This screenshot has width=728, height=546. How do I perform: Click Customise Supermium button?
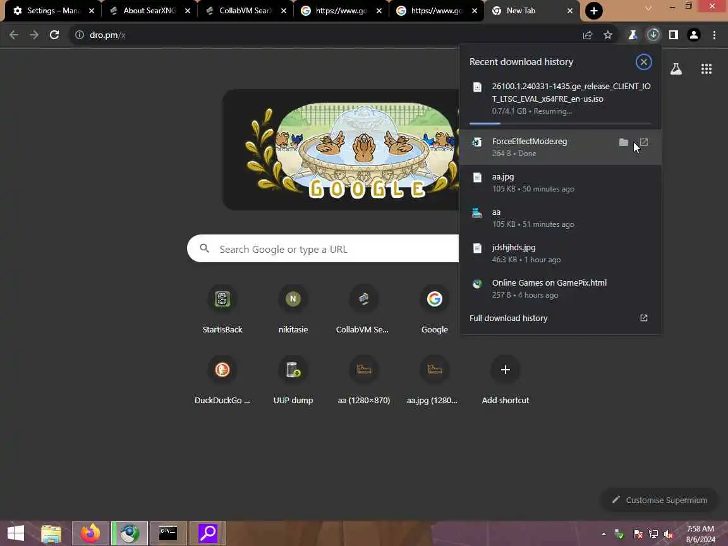click(x=659, y=500)
